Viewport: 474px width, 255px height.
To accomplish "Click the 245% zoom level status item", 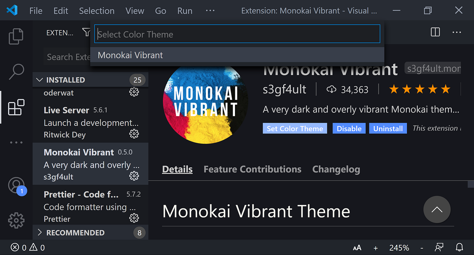I will click(x=399, y=248).
